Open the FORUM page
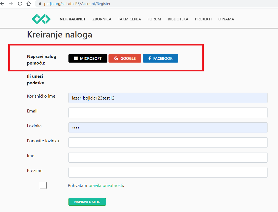278x212 pixels. pos(154,19)
